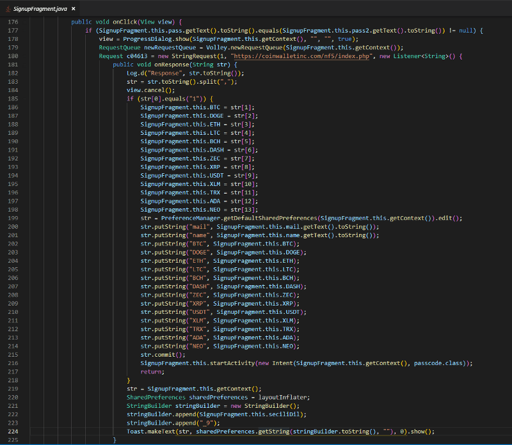The height and width of the screenshot is (445, 512).
Task: Click putString "XRP" on line 209
Action: (220, 304)
